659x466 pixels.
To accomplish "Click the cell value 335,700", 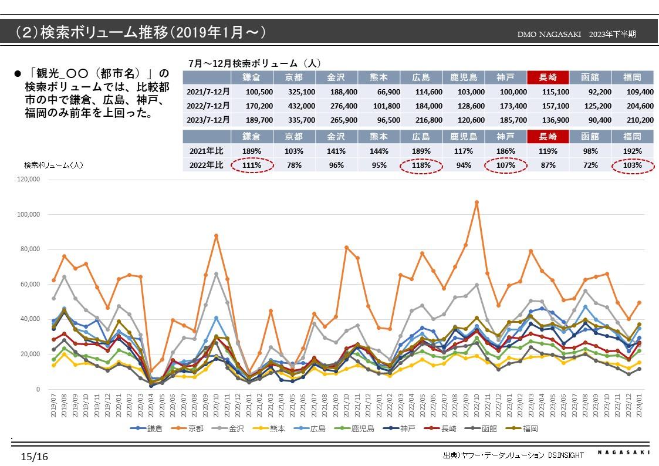I will click(302, 120).
